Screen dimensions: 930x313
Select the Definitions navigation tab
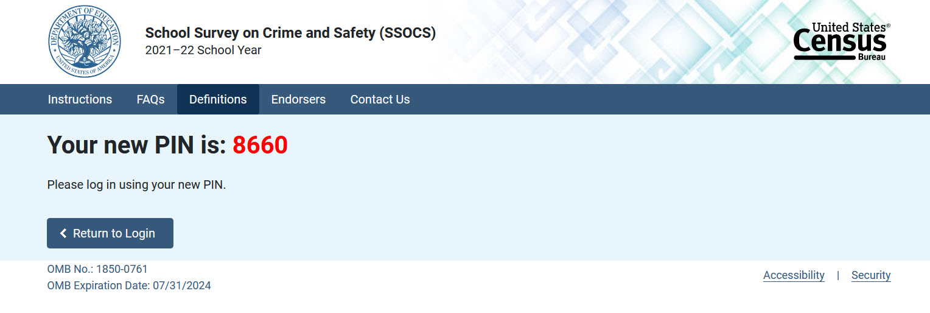218,99
